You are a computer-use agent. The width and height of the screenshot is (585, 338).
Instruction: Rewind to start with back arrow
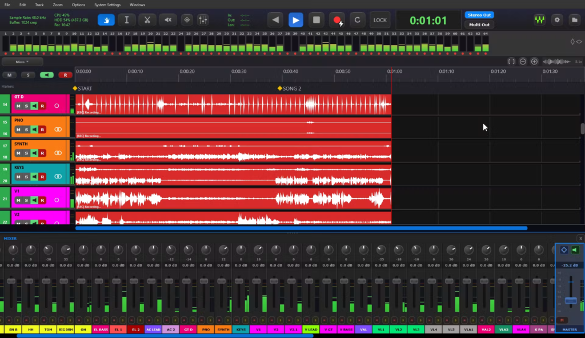275,20
